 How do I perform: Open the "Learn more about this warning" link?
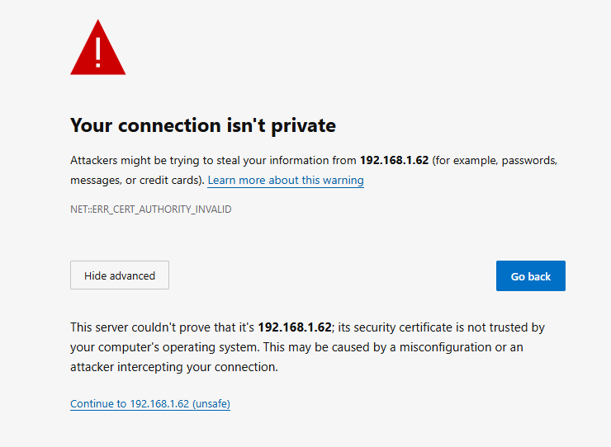286,180
